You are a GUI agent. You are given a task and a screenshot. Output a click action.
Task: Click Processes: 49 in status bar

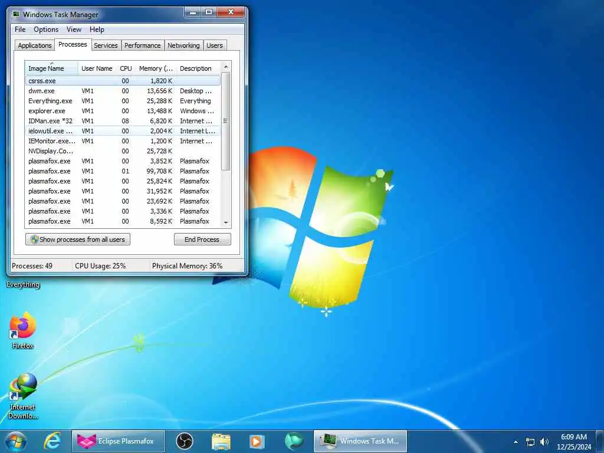coord(32,266)
